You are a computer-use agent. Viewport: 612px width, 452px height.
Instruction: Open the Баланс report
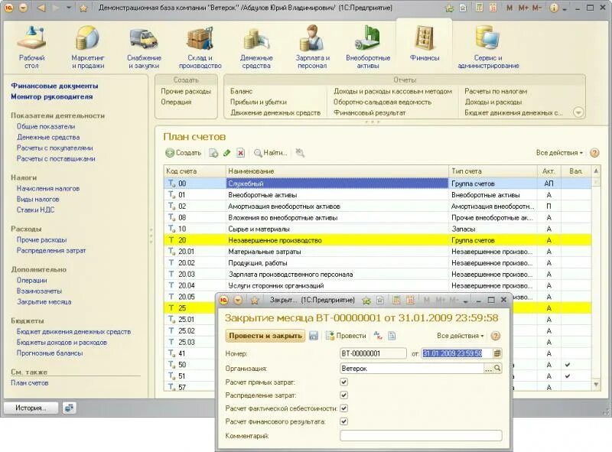click(241, 91)
